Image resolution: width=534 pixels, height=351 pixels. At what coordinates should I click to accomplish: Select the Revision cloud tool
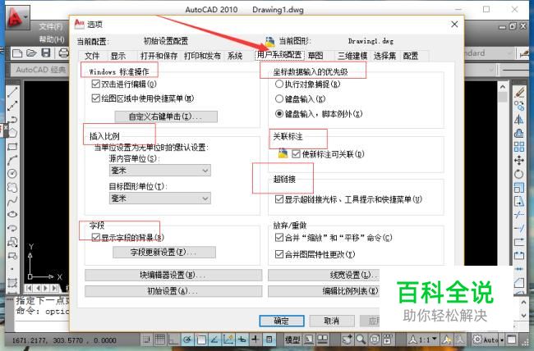pyautogui.click(x=12, y=188)
